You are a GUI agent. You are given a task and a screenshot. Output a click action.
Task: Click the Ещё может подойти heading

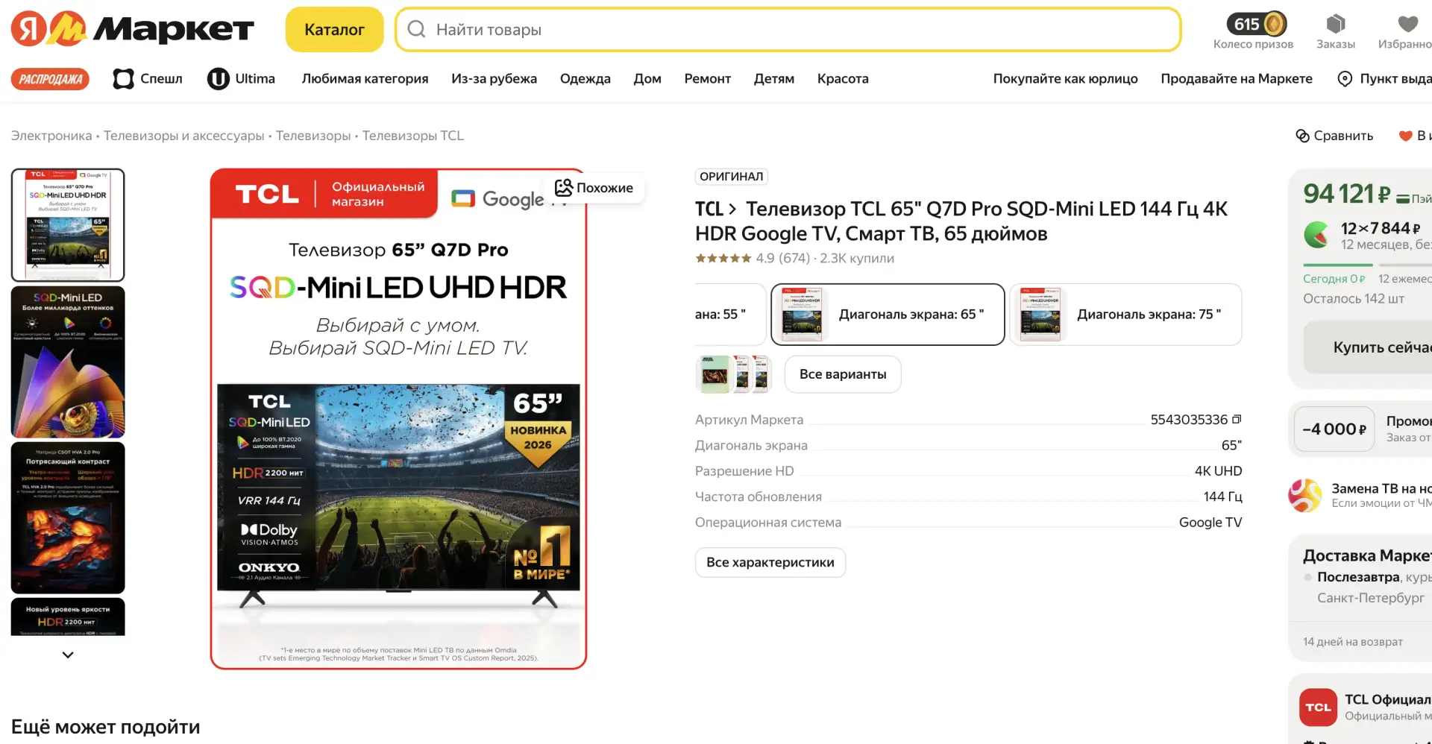point(105,727)
